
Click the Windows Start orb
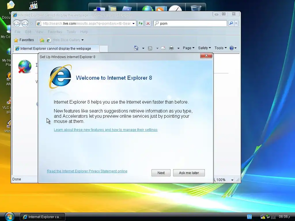pos(10,217)
